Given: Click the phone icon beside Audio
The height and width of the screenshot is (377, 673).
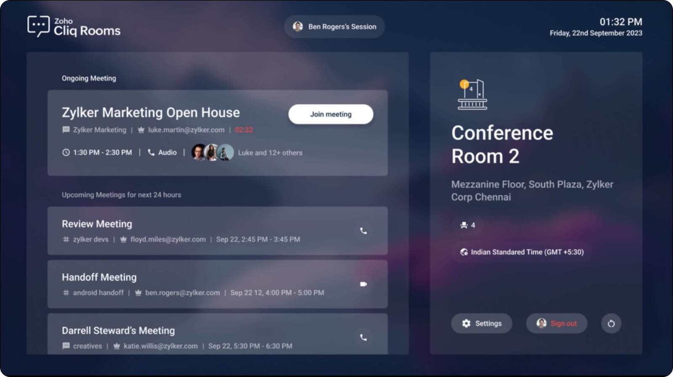Looking at the screenshot, I should (x=151, y=152).
